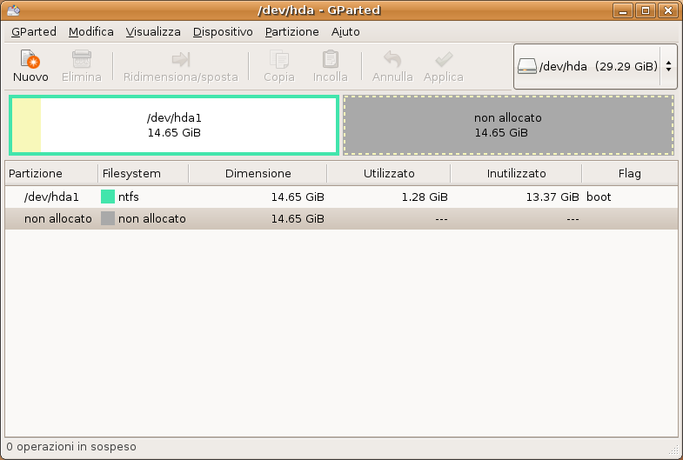Sort by the Dimensione column header
The image size is (683, 460).
tap(258, 173)
